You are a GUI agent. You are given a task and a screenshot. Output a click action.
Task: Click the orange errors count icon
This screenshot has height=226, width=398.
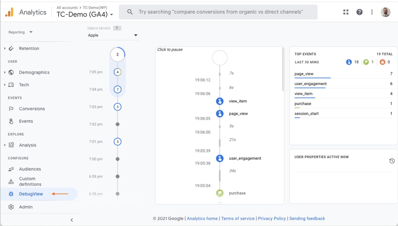pos(382,62)
